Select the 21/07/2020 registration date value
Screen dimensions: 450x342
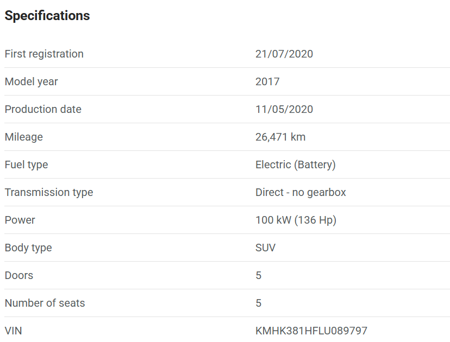tap(284, 54)
